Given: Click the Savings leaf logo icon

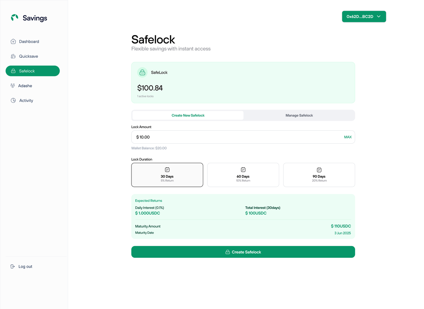Looking at the screenshot, I should tap(14, 17).
